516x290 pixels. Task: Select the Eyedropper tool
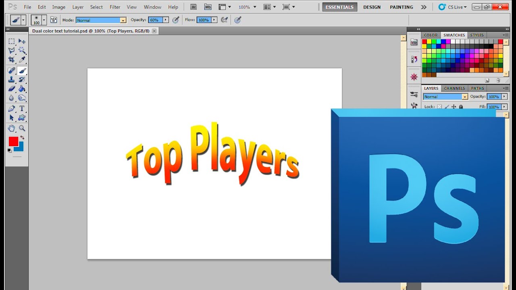(22, 60)
